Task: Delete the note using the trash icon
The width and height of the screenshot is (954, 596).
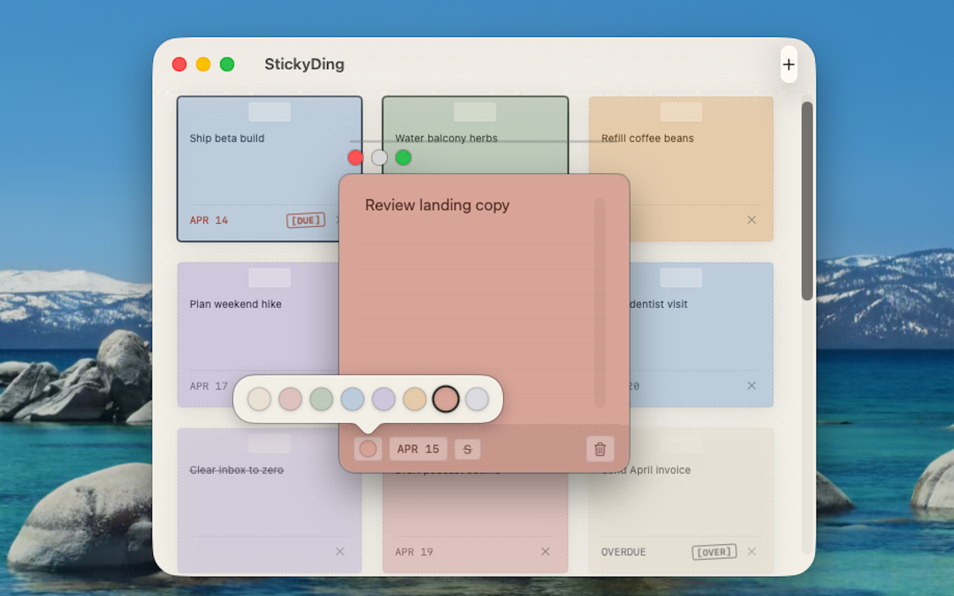Action: (x=600, y=449)
